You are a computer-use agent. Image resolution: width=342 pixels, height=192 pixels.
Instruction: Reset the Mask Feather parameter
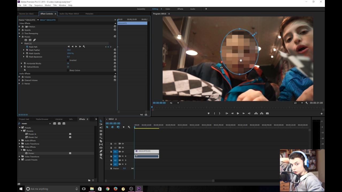pyautogui.click(x=115, y=50)
